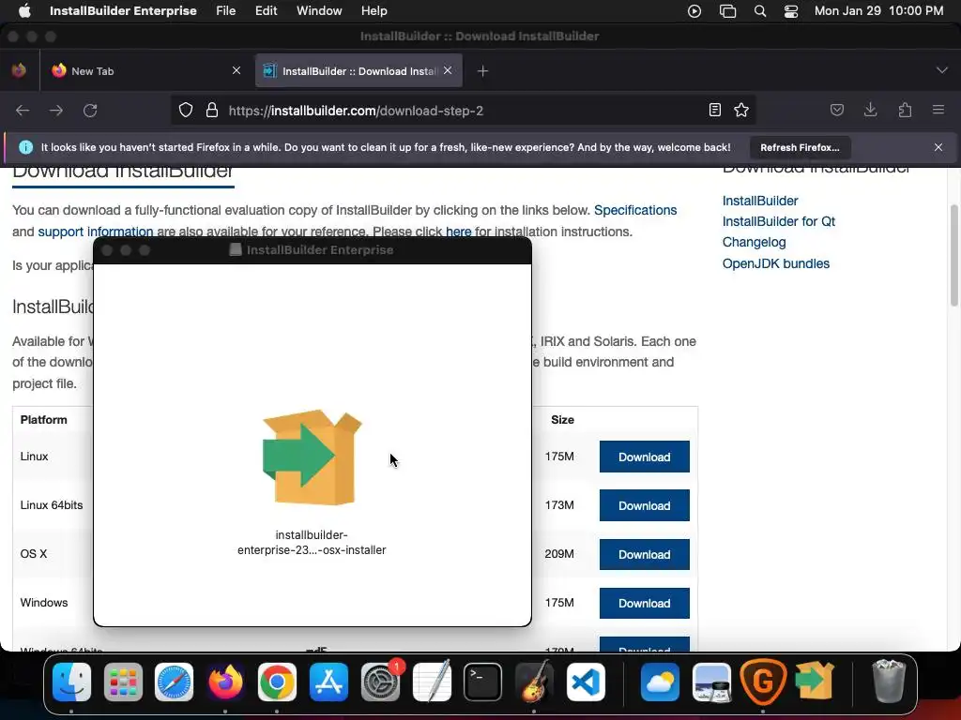The width and height of the screenshot is (961, 720).
Task: Open Firefox downloads panel
Action: tap(870, 111)
